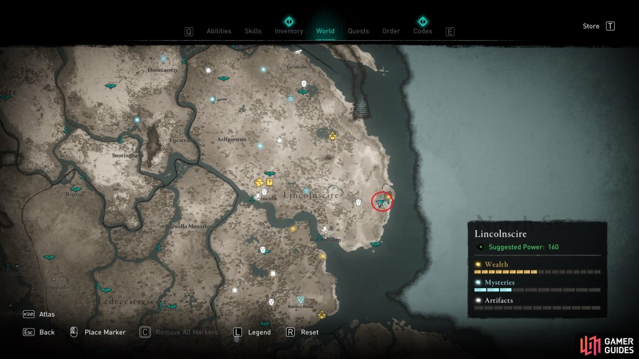Select the Order mask west of Basilica Ruins
The height and width of the screenshot is (359, 639).
(271, 302)
